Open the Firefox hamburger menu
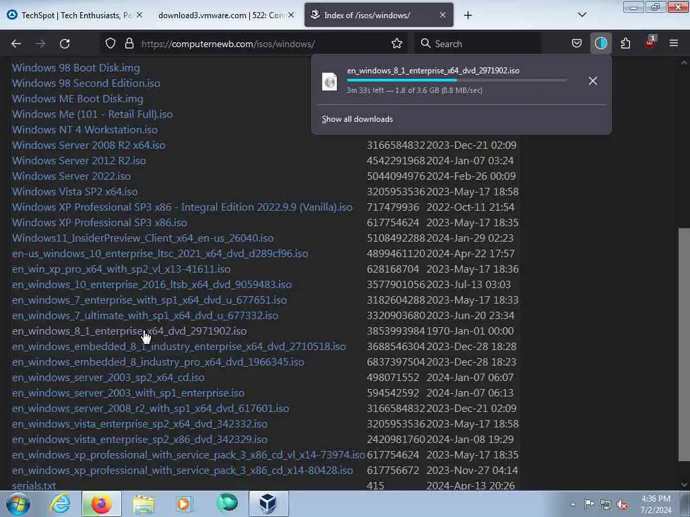The image size is (690, 517). click(x=674, y=44)
